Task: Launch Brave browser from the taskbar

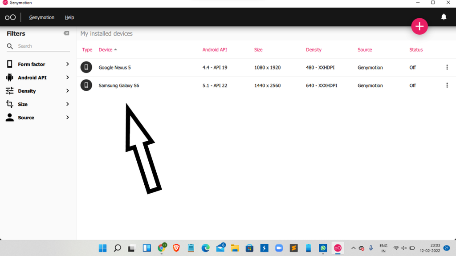Action: (x=176, y=248)
